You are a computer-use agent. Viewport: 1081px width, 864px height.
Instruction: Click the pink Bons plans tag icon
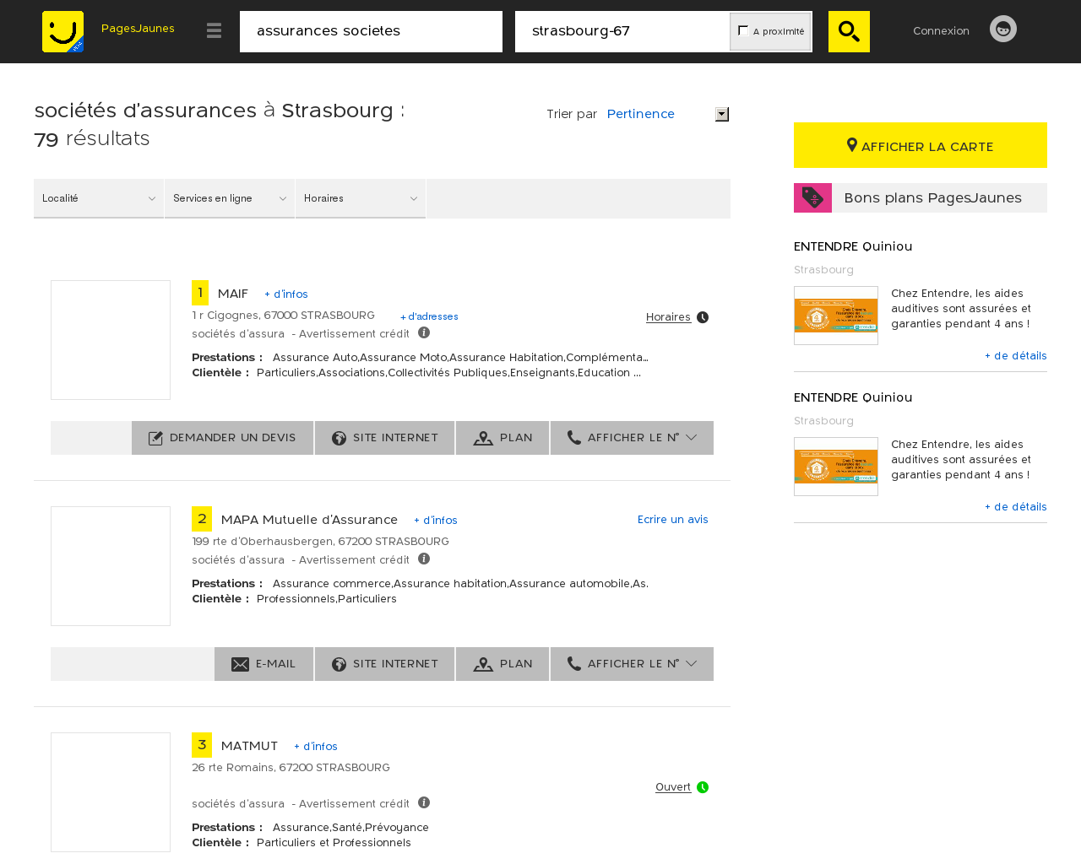click(x=812, y=197)
